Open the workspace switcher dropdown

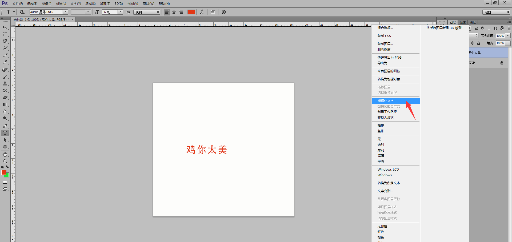[x=496, y=12]
